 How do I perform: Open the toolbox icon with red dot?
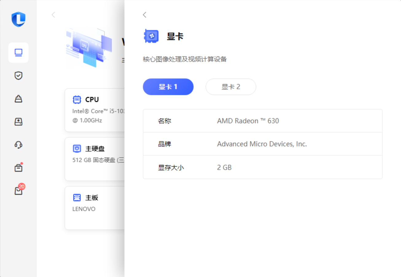[18, 168]
